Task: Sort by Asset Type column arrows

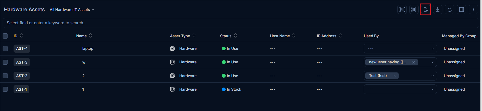Action: tap(194, 35)
